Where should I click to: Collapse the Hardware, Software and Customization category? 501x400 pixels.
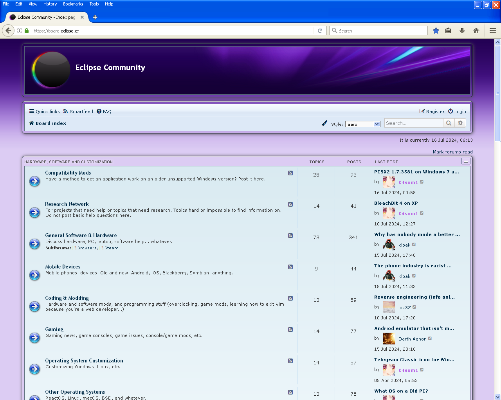466,161
